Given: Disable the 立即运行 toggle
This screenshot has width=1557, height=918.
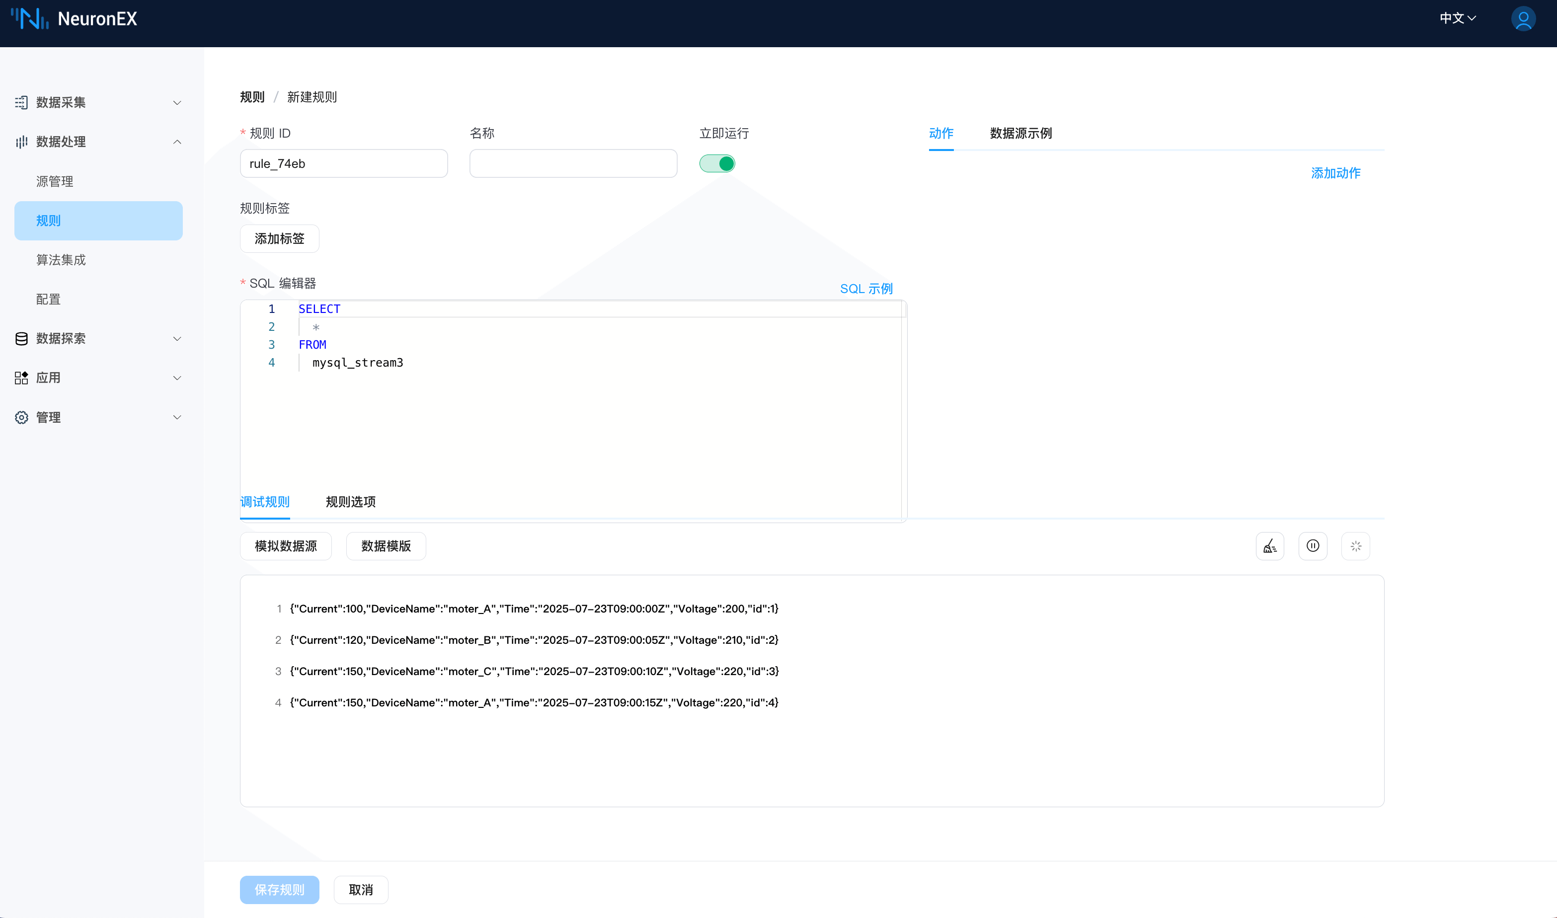Looking at the screenshot, I should coord(717,163).
